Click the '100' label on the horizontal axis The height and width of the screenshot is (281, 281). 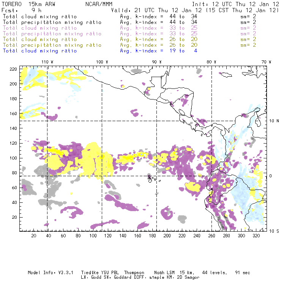(93, 236)
